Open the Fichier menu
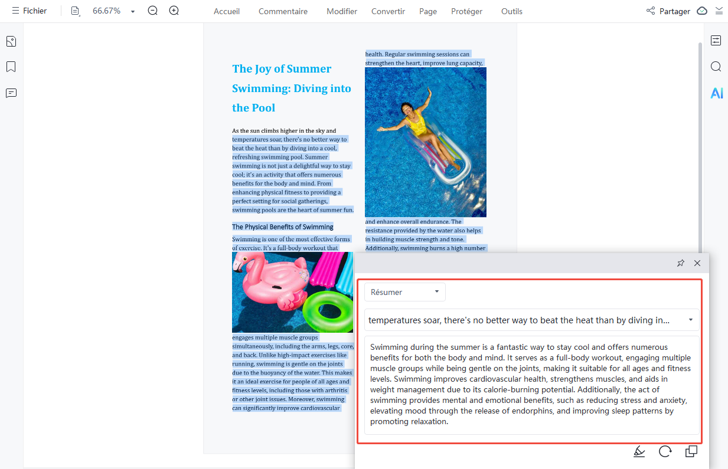Screen dimensions: 728x469 30,11
